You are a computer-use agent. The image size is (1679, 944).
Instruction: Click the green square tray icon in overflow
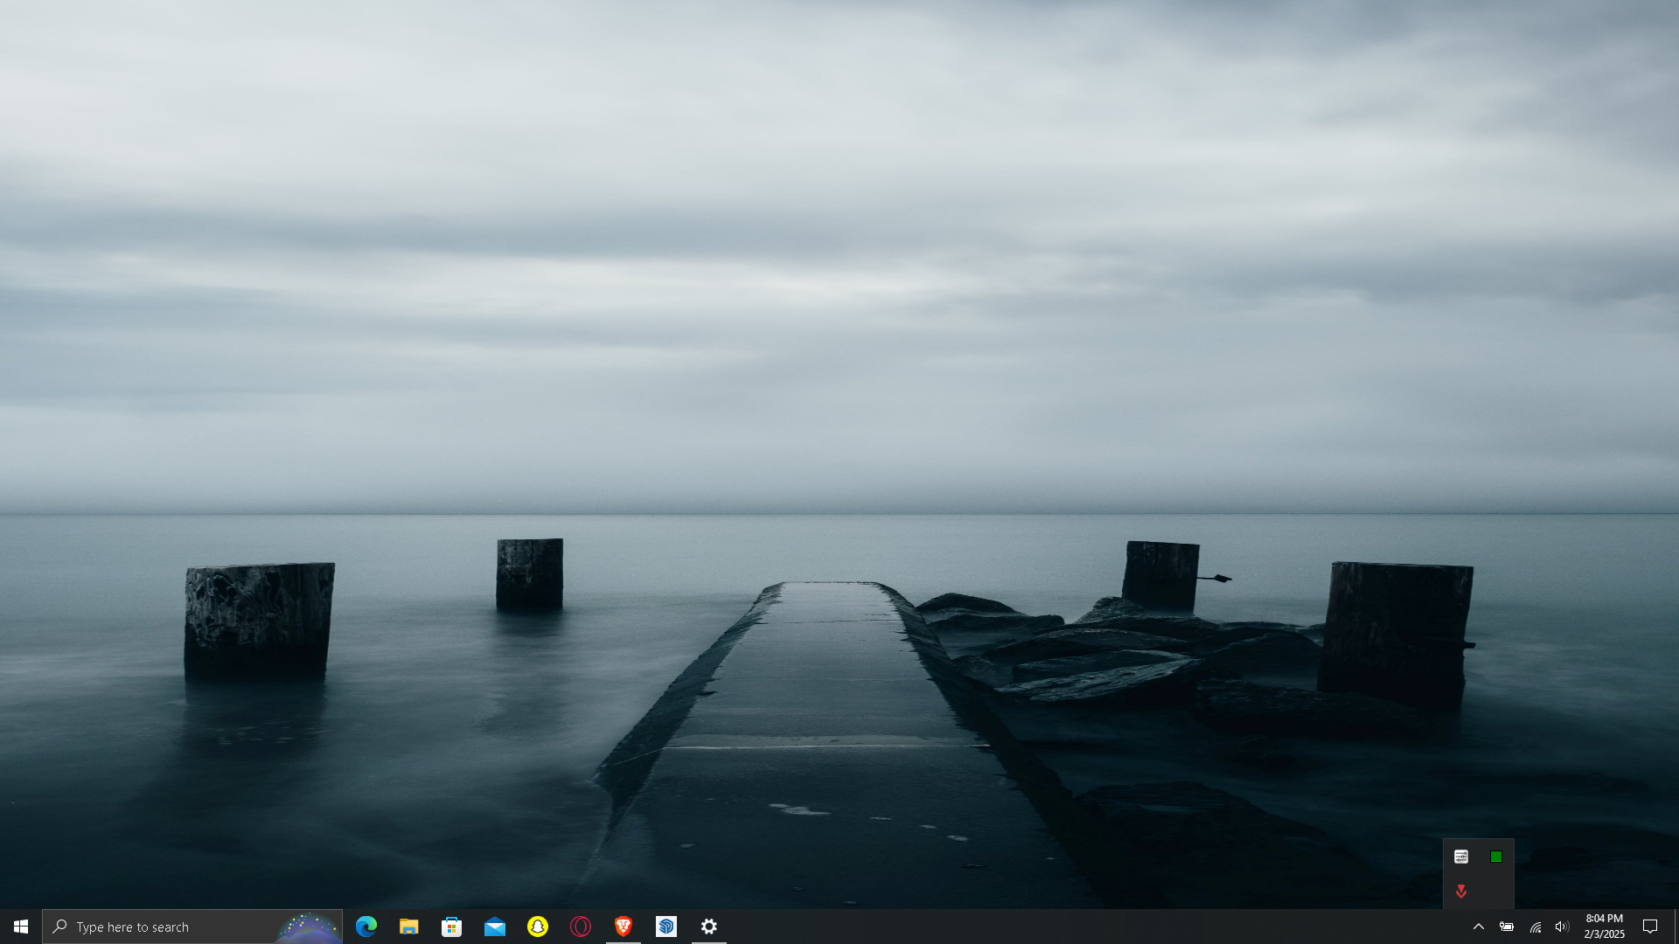pyautogui.click(x=1496, y=857)
